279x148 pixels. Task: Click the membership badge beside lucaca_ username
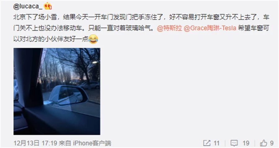tap(48, 6)
